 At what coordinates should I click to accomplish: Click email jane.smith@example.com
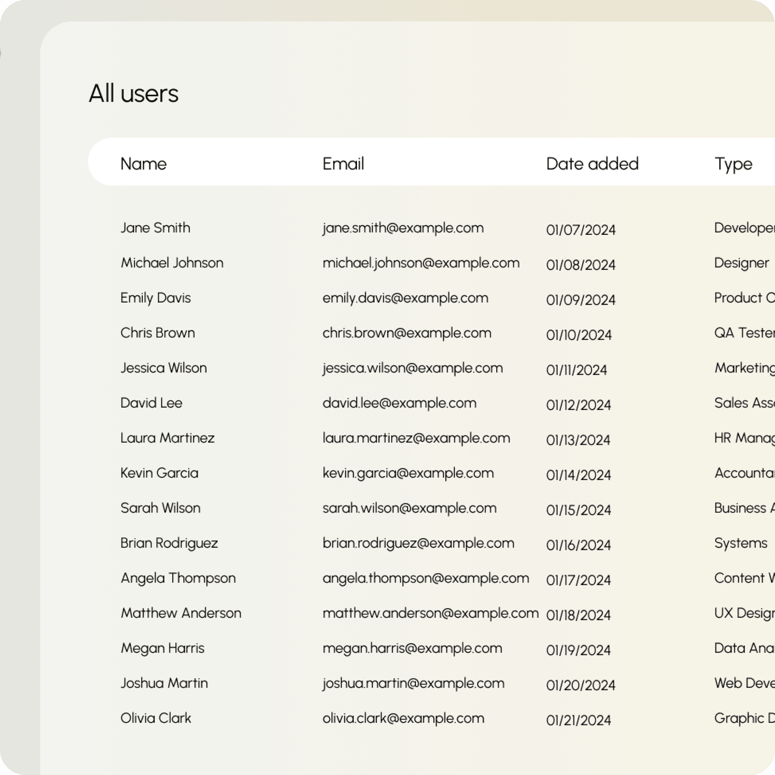403,228
